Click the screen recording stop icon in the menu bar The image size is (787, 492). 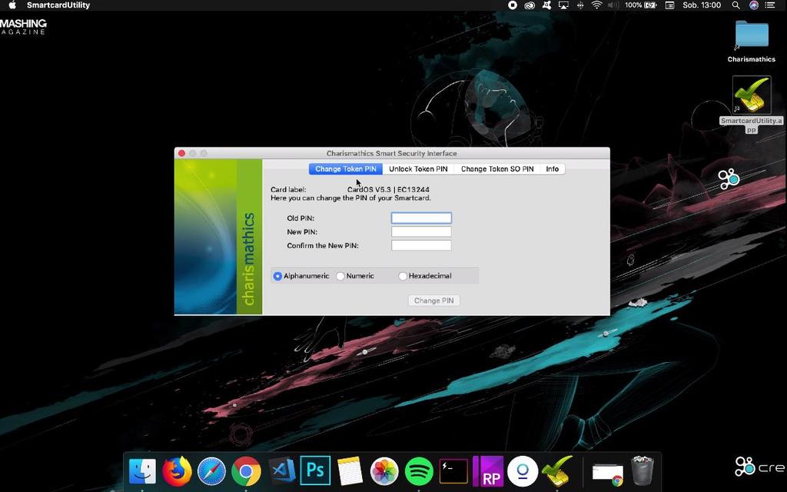point(513,5)
